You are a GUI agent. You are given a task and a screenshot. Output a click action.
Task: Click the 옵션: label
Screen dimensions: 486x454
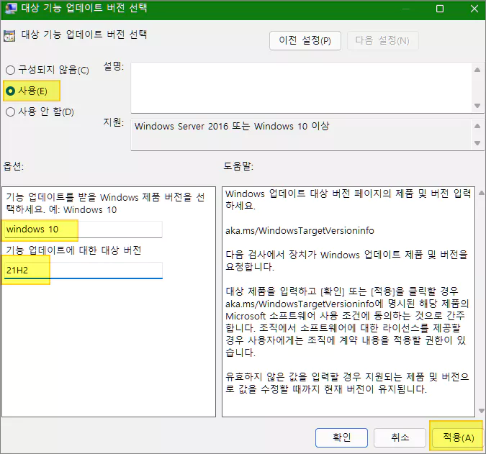click(x=14, y=166)
